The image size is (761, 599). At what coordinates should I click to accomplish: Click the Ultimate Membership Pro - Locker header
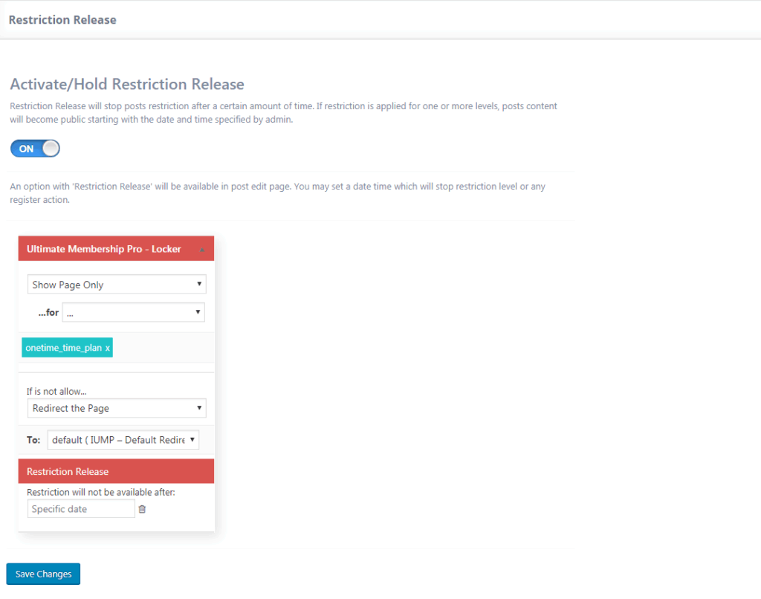[104, 249]
